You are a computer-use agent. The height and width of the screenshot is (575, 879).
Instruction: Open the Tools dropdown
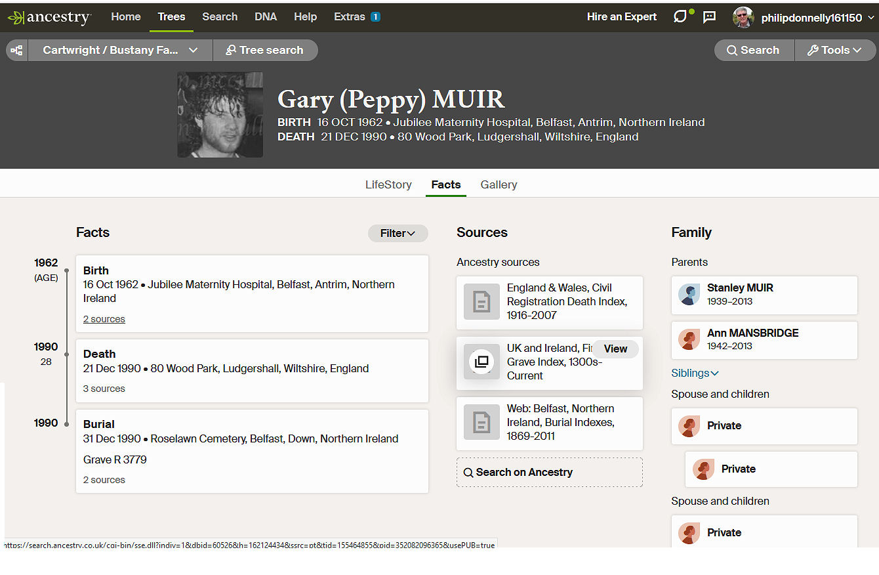(x=835, y=50)
